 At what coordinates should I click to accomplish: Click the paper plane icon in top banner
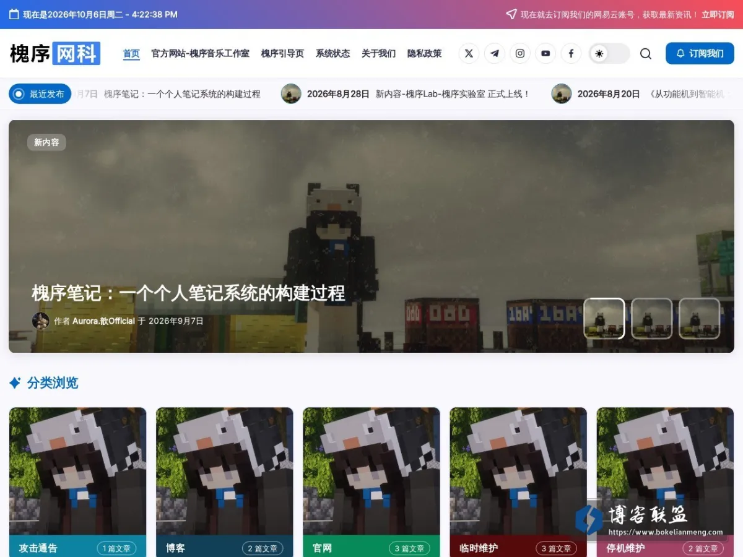point(511,14)
